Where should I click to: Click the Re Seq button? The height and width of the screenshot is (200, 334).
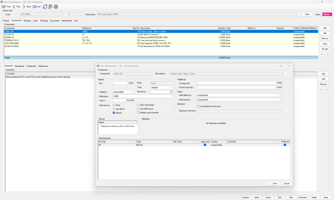325,49
